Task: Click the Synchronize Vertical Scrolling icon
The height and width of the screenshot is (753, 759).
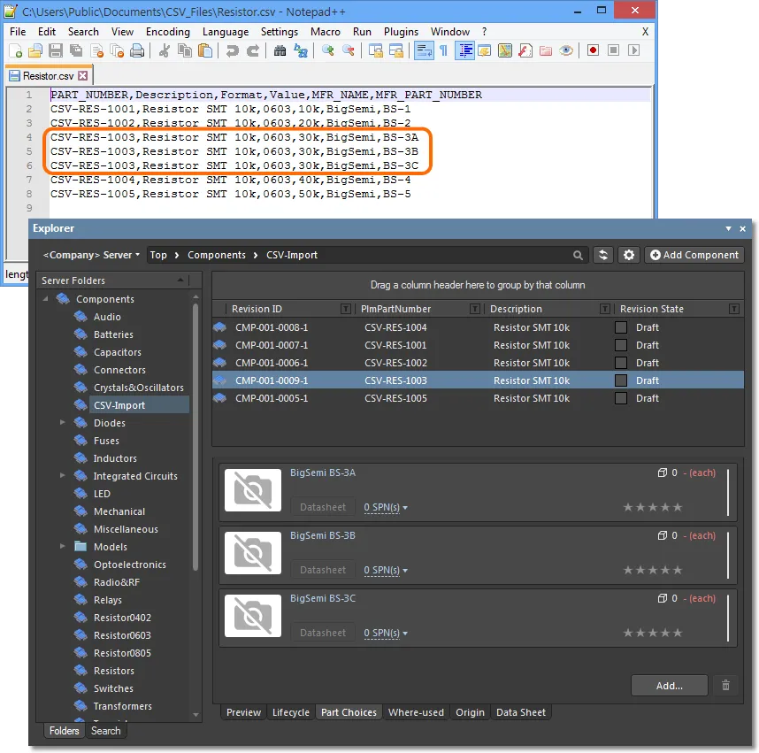Action: [376, 50]
